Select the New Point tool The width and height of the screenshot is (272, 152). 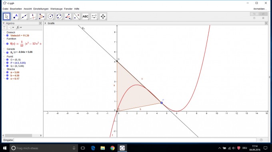pyautogui.click(x=16, y=17)
